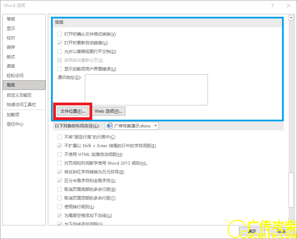Enable 打开时确认文件格式转换 checkbox
297x239 pixels.
click(x=59, y=34)
